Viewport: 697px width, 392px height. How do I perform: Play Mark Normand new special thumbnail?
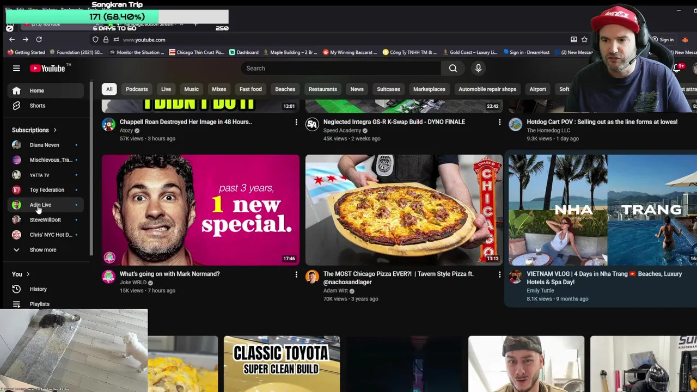point(200,210)
